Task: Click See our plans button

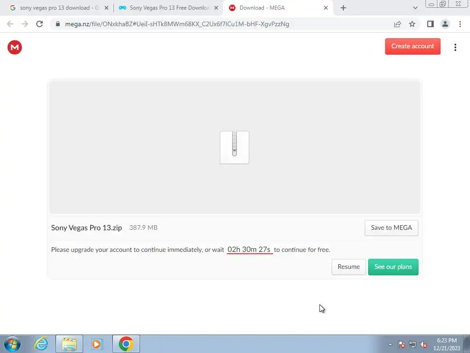Action: coord(393,267)
